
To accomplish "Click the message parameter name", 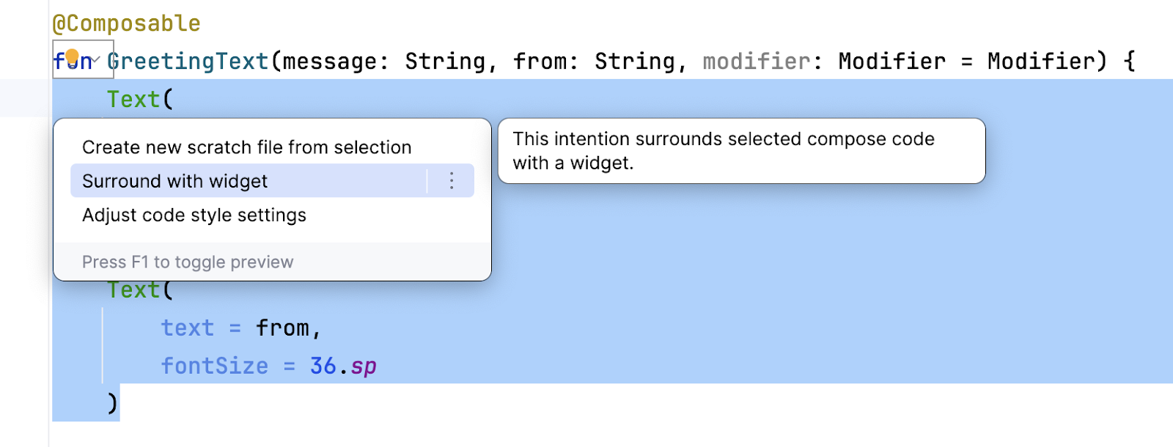I will (x=329, y=62).
